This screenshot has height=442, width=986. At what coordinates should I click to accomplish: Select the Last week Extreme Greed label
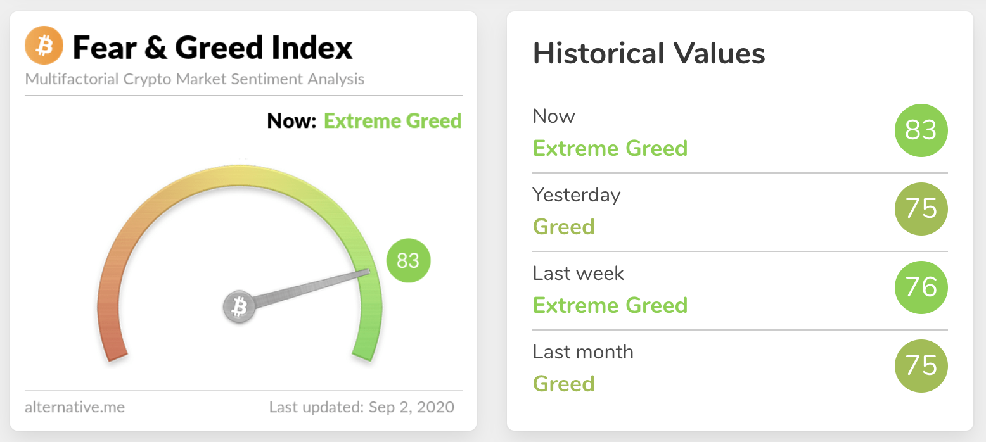point(610,305)
